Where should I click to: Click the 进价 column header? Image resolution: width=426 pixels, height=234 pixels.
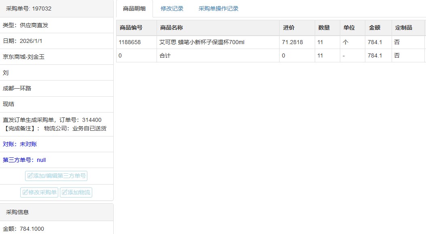[288, 28]
